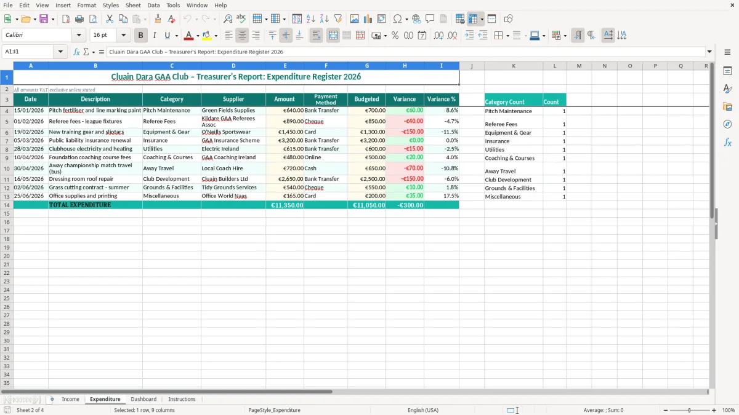
Task: Toggle Underline formatting
Action: tap(167, 36)
